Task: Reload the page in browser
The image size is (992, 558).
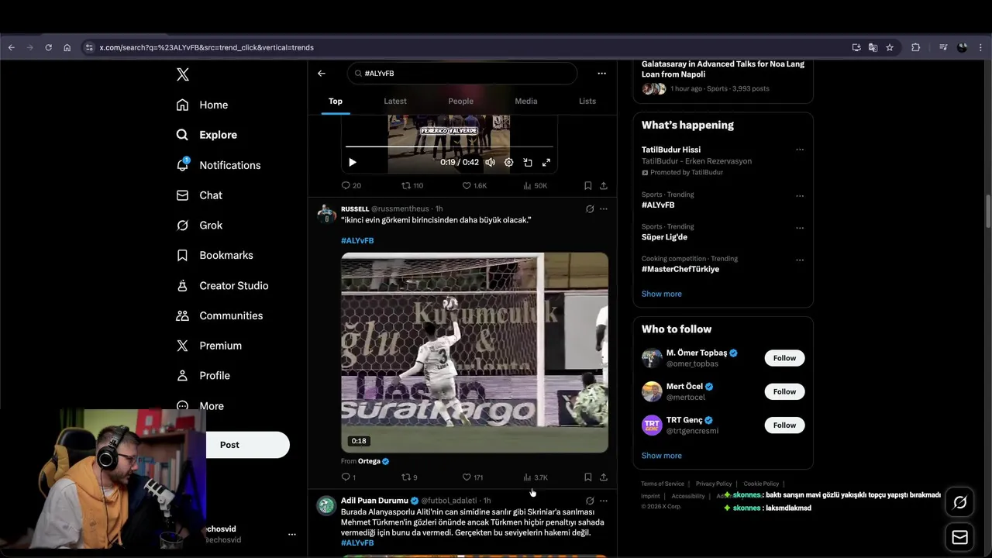Action: [48, 47]
